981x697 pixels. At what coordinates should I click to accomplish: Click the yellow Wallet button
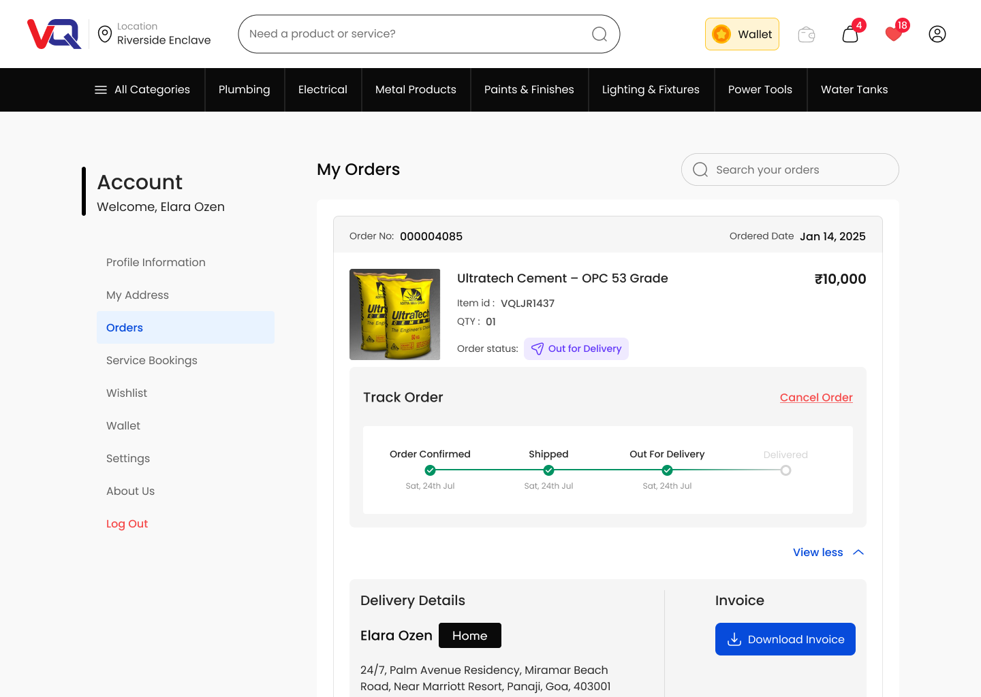[742, 34]
